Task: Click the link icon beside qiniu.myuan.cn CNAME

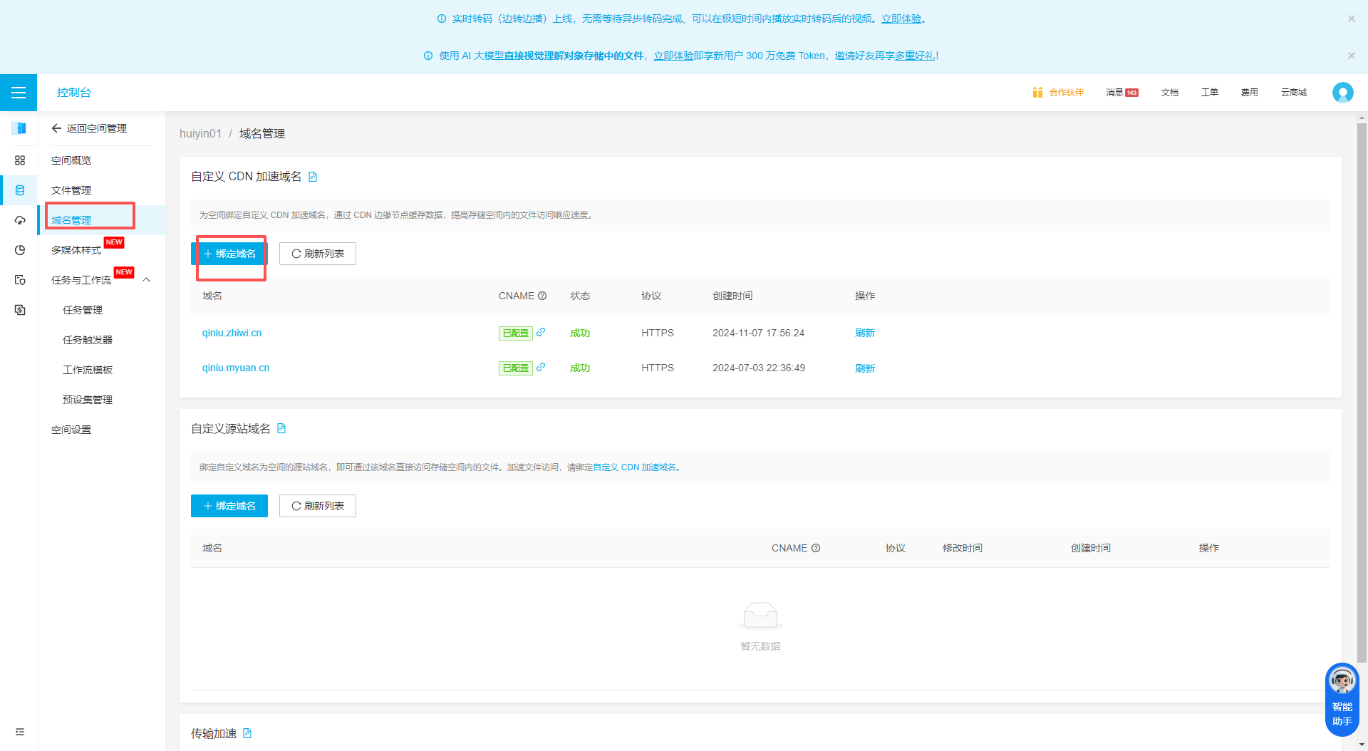Action: pos(541,367)
